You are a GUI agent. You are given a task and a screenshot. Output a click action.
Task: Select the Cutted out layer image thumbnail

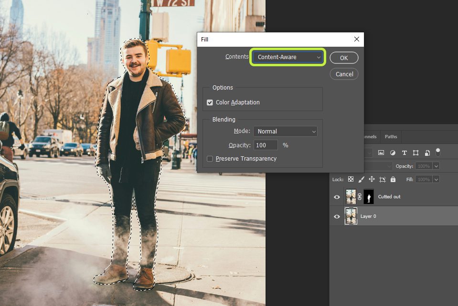351,196
